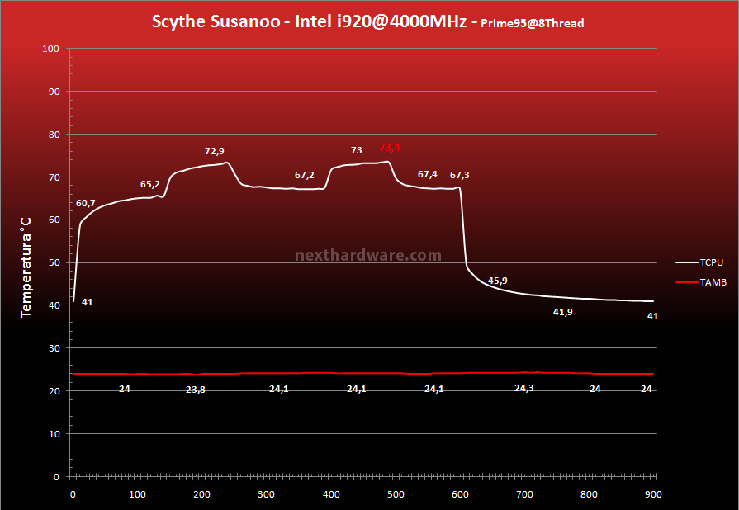Click the 100 label atop the vertical axis

pos(51,49)
